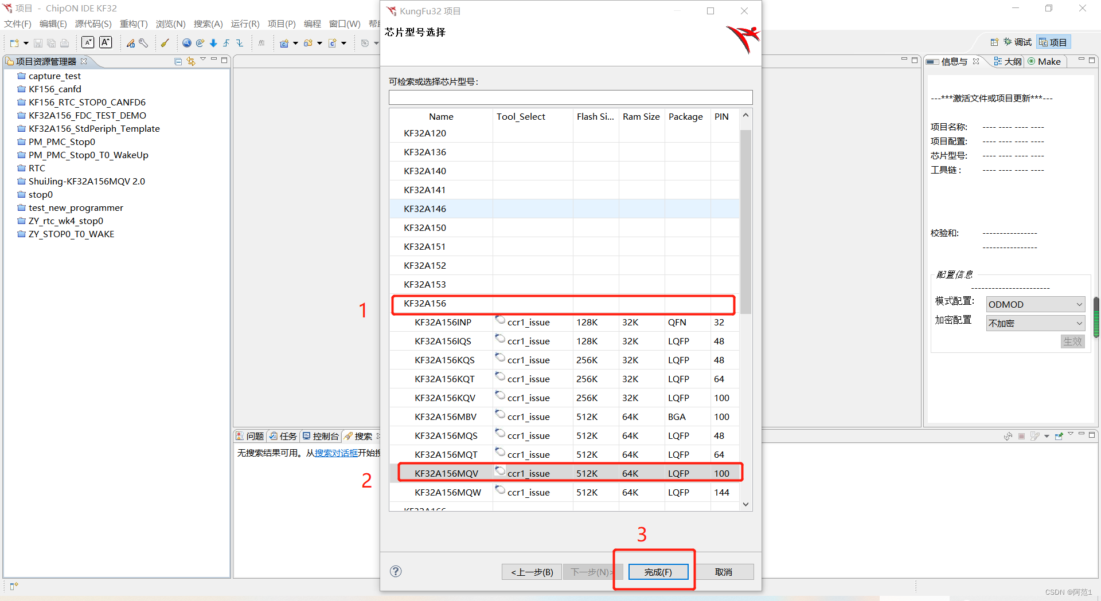Click the broom clean icon in toolbar
The image size is (1101, 601).
tap(165, 42)
